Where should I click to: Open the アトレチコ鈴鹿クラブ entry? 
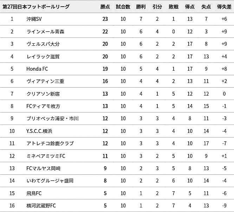[x=50, y=143]
